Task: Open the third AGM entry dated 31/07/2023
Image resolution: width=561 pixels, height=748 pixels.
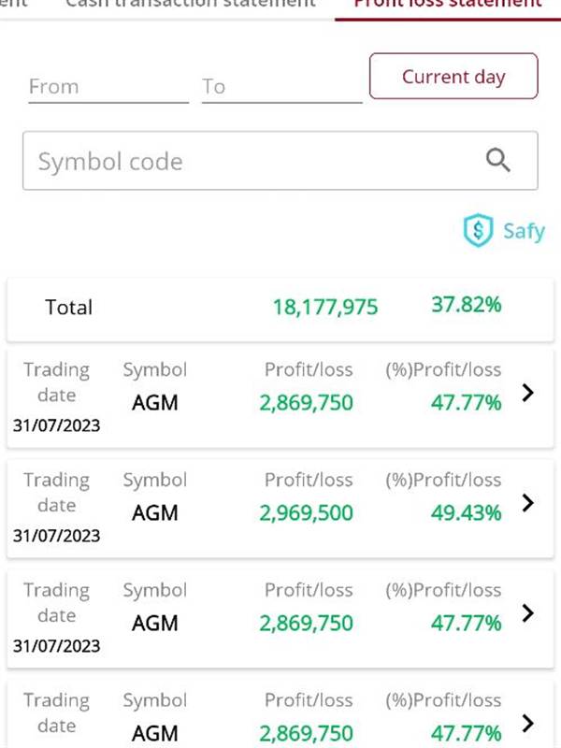Action: pos(280,619)
